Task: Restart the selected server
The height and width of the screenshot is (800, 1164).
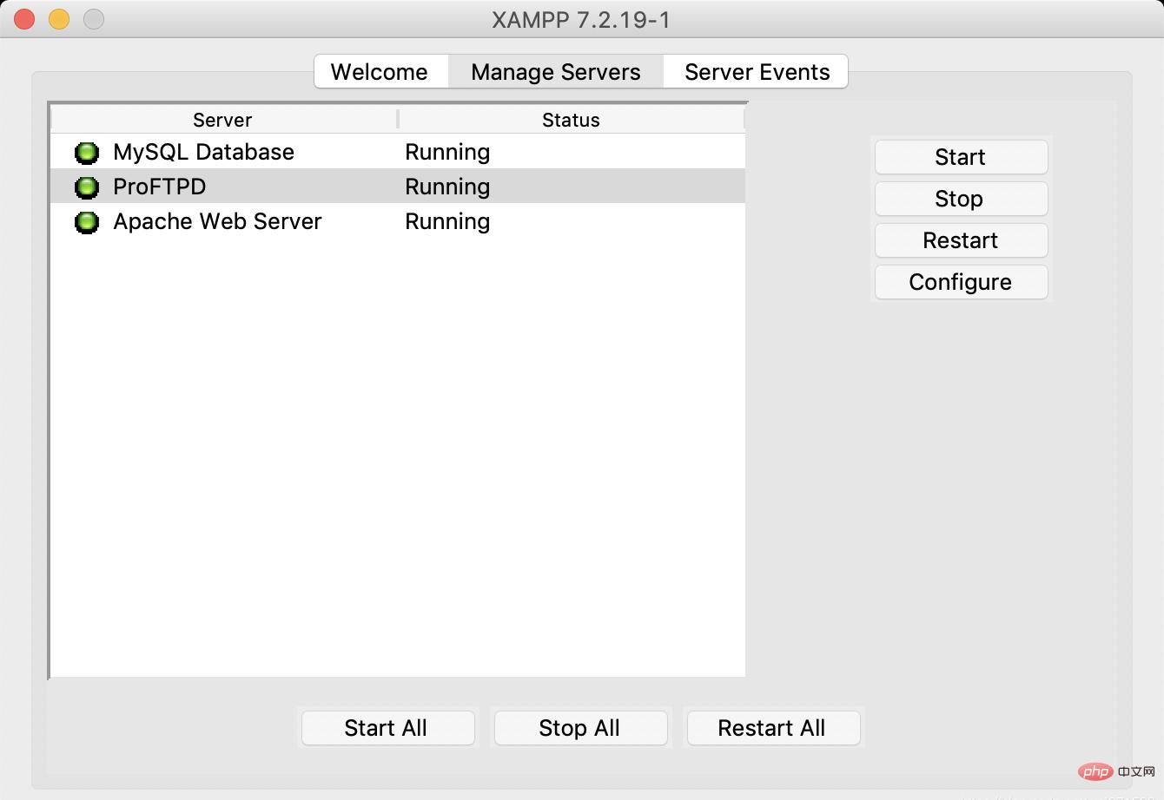Action: pyautogui.click(x=961, y=240)
